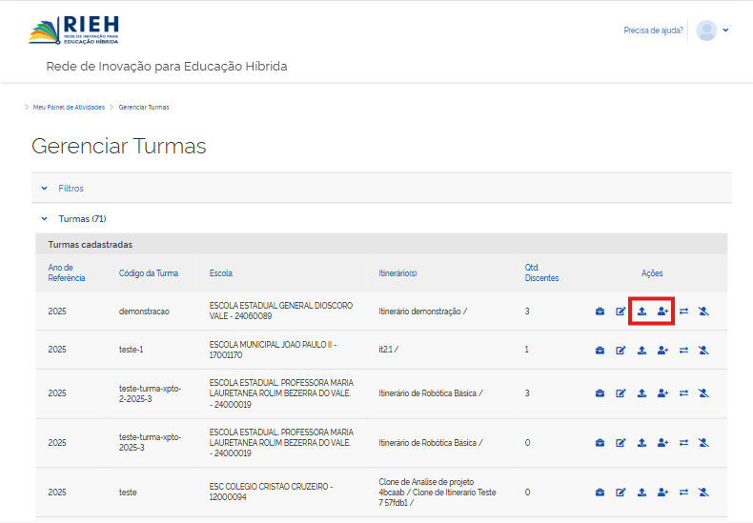
Task: Go to Meu Painel de Atividades breadcrumb
Action: (69, 107)
